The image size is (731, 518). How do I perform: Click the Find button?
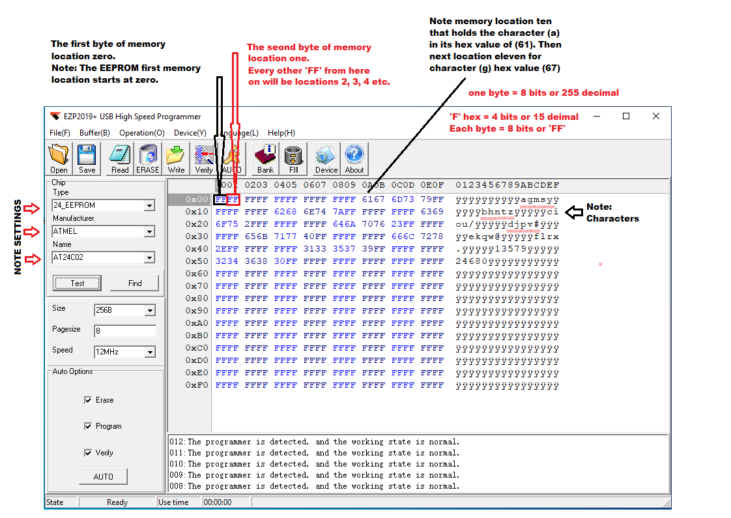pyautogui.click(x=134, y=283)
